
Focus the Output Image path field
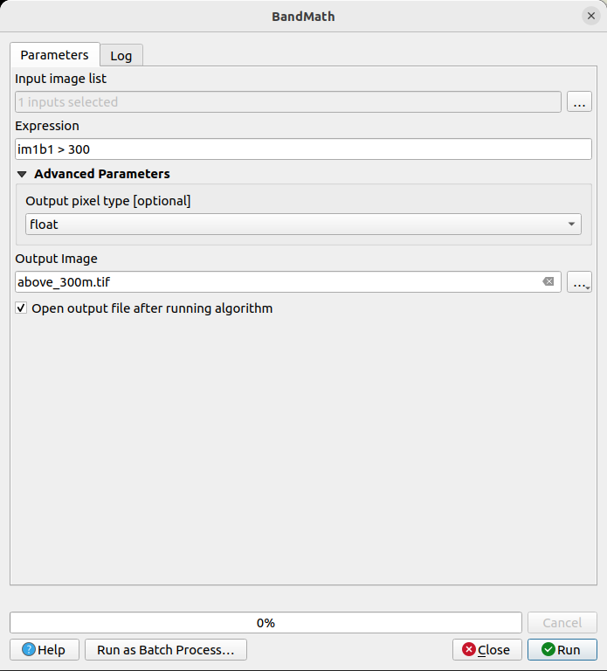[275, 281]
